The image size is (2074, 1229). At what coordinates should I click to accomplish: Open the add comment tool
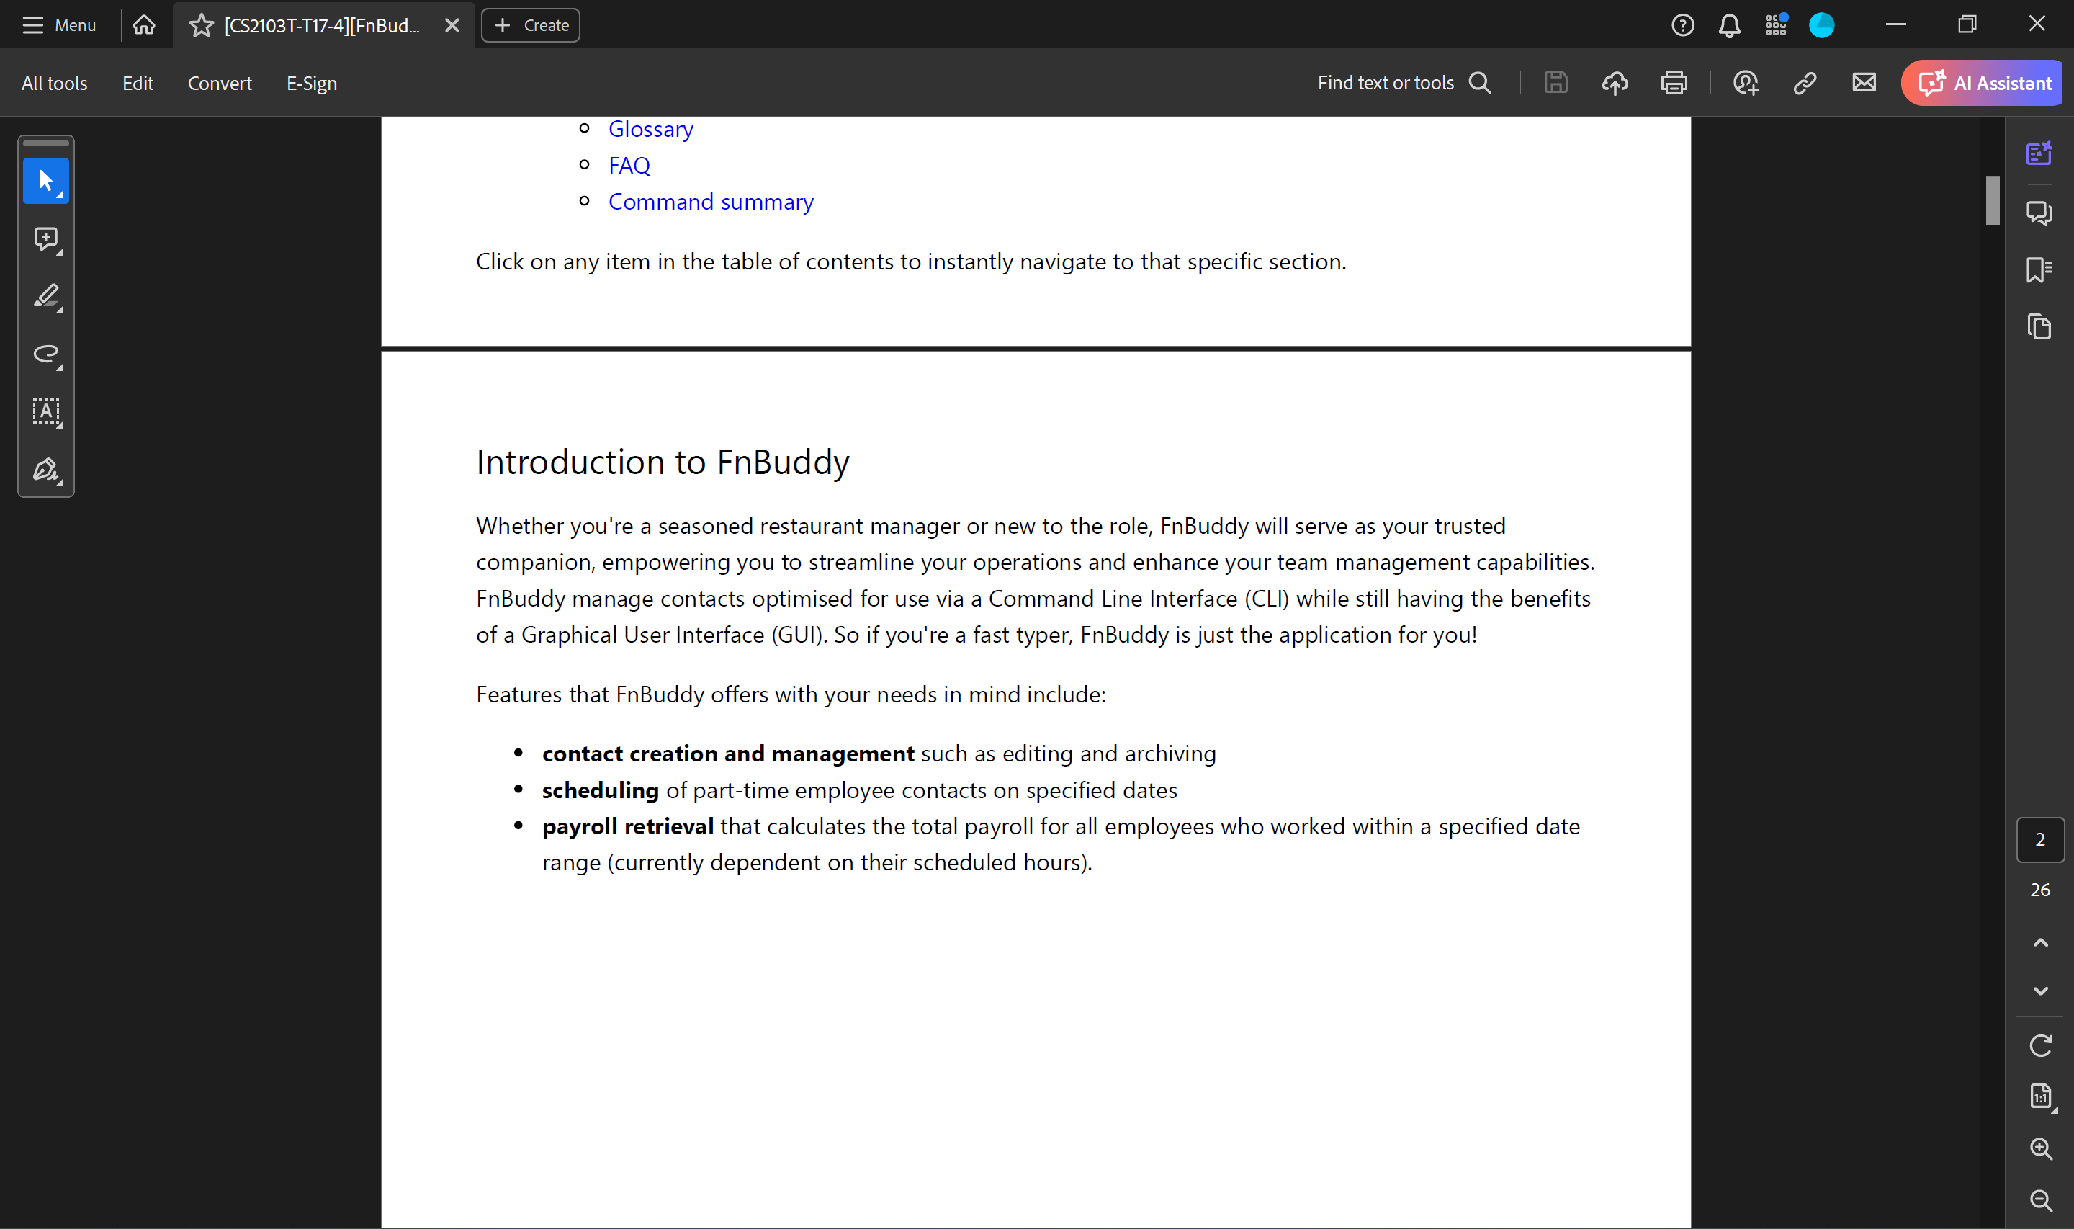45,238
